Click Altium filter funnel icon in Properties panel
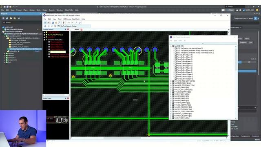This screenshot has height=147, width=261. 256,18
